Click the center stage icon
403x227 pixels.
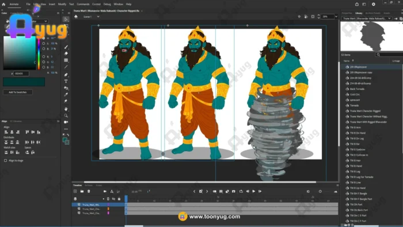point(299,17)
